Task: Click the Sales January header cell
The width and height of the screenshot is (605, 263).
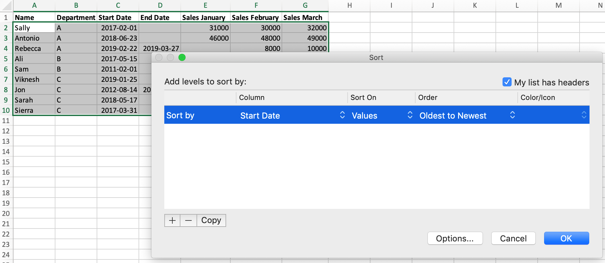Action: [x=205, y=18]
